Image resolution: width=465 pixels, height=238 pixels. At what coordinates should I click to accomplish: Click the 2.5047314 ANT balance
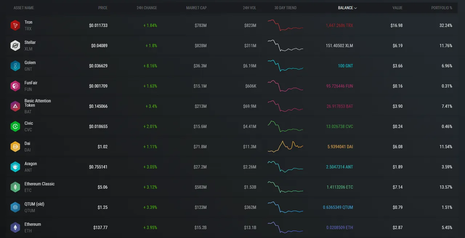(340, 167)
